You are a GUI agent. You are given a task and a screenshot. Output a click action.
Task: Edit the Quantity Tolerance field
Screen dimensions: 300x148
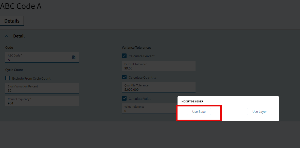click(x=158, y=87)
